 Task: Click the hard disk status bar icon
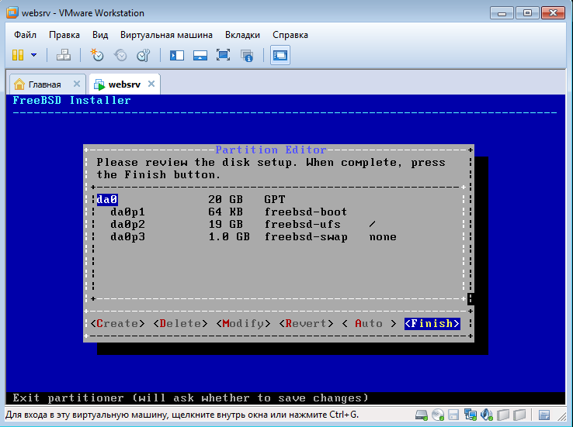pos(422,416)
